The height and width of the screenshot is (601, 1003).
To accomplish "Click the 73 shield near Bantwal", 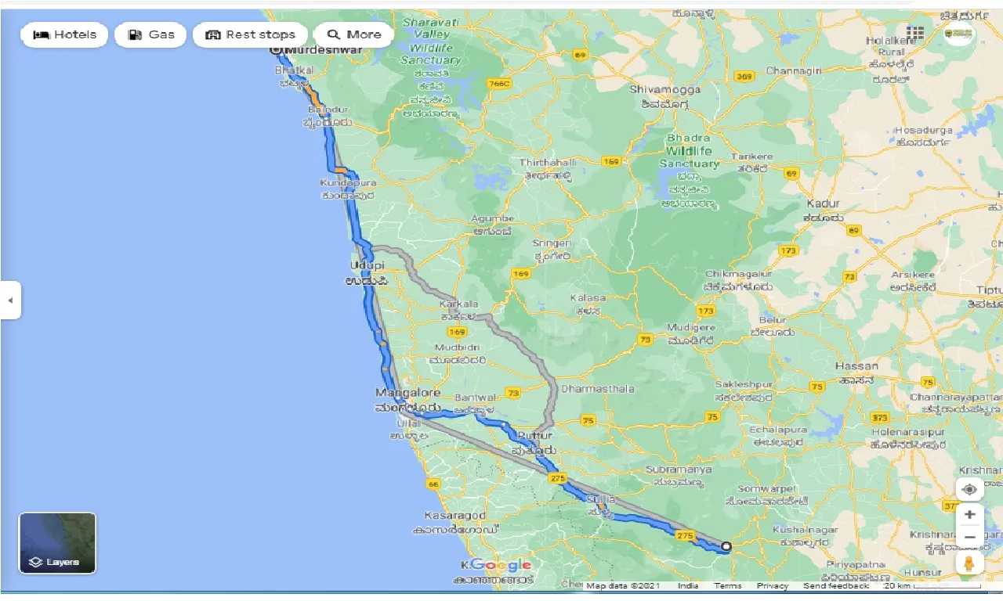I will pos(514,392).
